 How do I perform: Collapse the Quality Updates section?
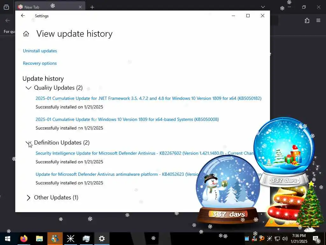[x=28, y=88]
